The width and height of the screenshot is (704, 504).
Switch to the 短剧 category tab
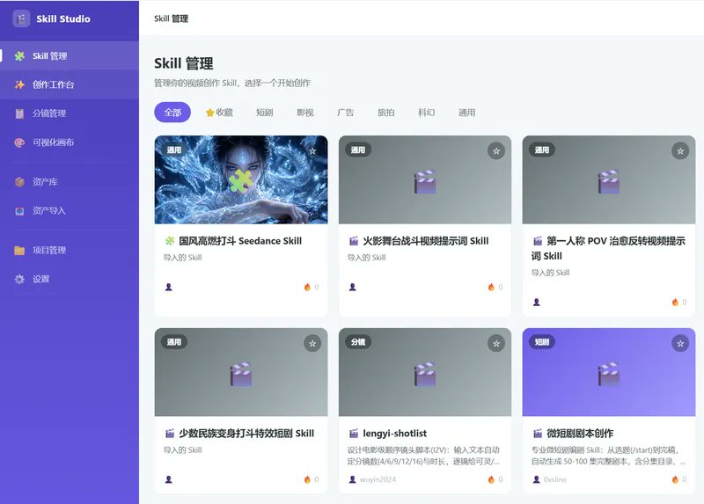265,113
